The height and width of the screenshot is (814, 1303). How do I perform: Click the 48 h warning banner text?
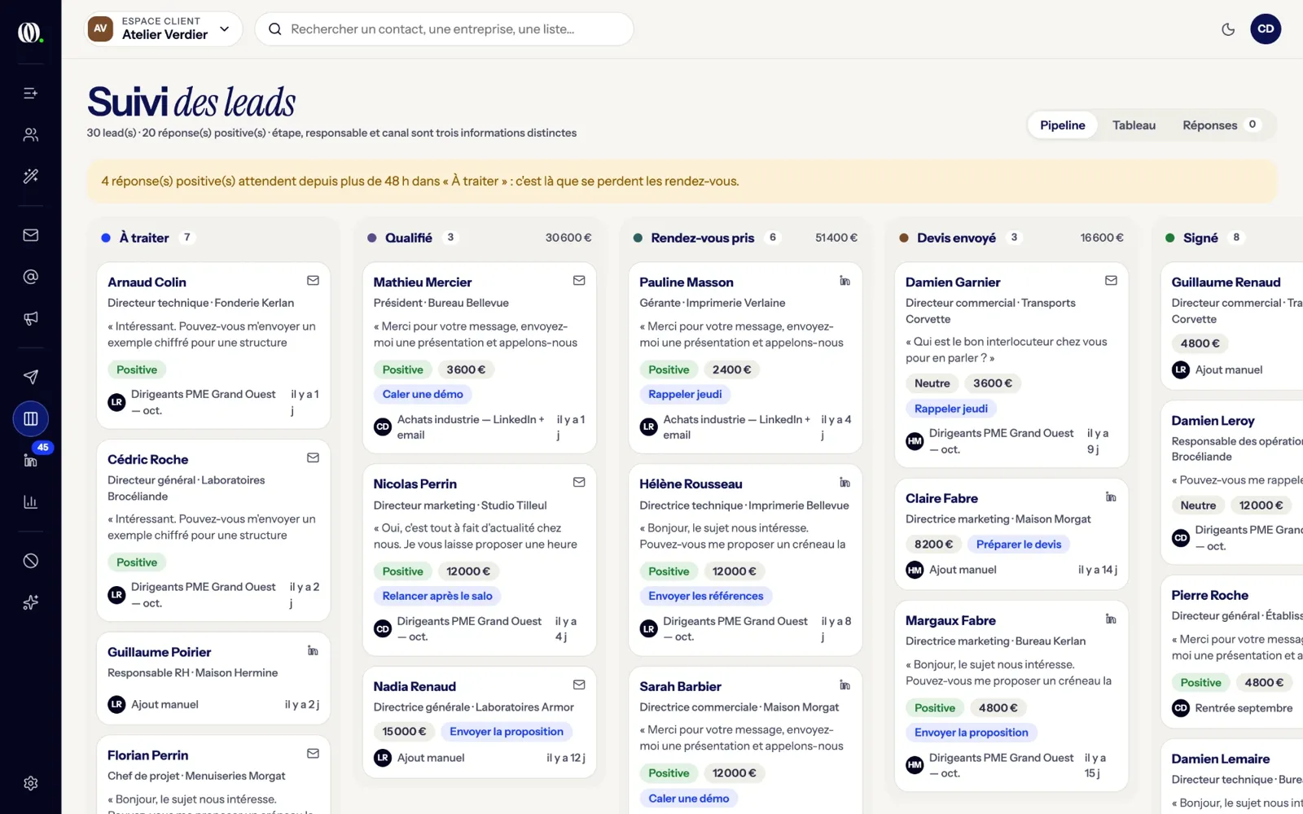click(x=420, y=182)
